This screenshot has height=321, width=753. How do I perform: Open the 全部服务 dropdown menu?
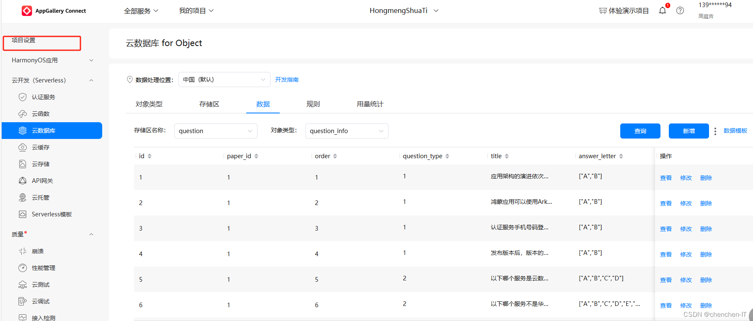(141, 11)
